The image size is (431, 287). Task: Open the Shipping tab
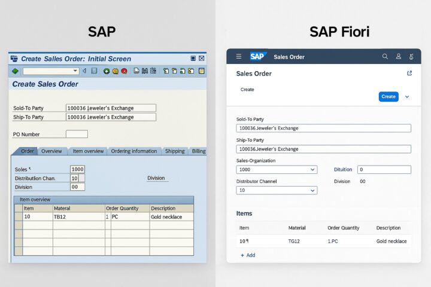pyautogui.click(x=175, y=151)
